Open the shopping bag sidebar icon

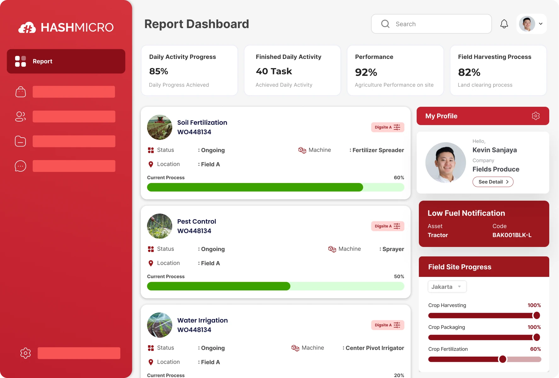click(20, 92)
